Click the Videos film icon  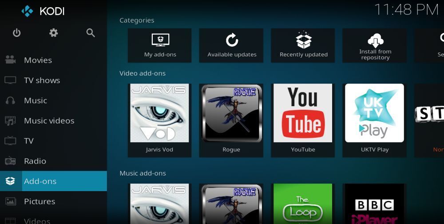tap(10, 220)
